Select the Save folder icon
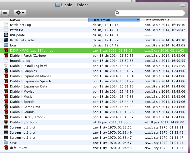Viewport: 190px width, 153px height. tap(6, 142)
